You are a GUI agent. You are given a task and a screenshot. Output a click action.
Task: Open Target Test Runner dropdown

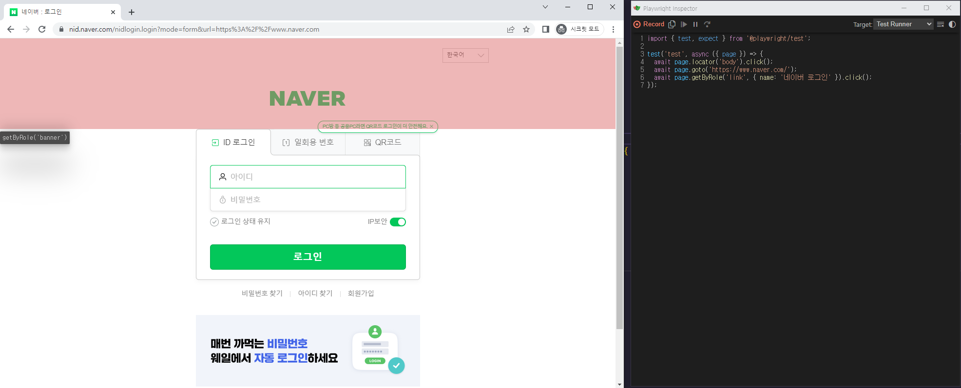(903, 24)
